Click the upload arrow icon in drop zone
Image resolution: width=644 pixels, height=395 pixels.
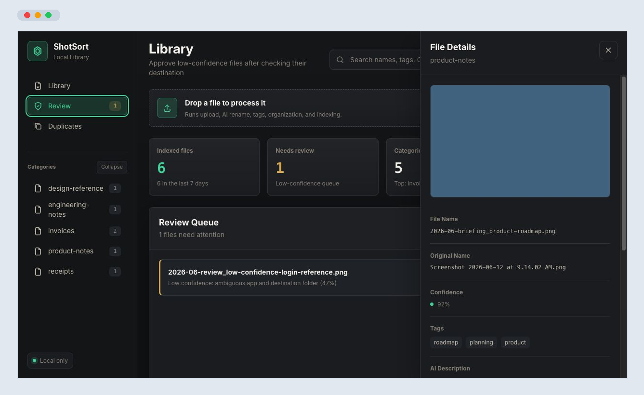click(x=167, y=108)
